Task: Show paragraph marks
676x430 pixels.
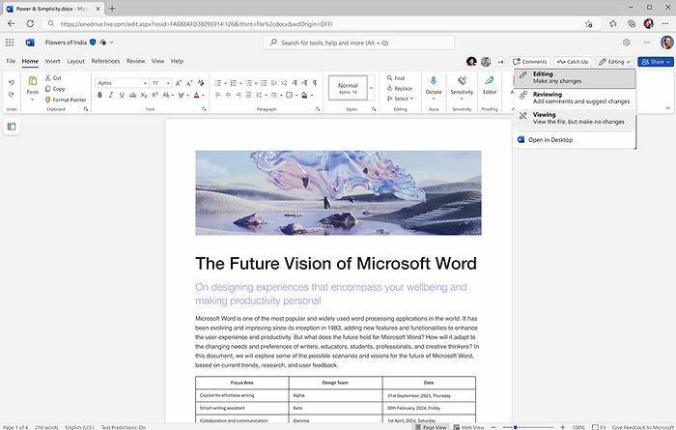Action: (315, 83)
